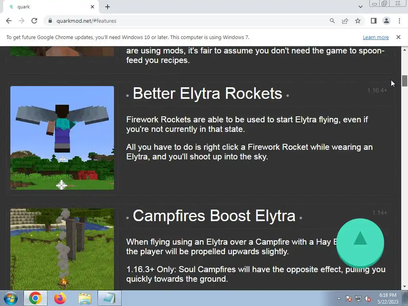This screenshot has width=408, height=306.
Task: Bookmark this tab with the star icon
Action: pyautogui.click(x=358, y=21)
